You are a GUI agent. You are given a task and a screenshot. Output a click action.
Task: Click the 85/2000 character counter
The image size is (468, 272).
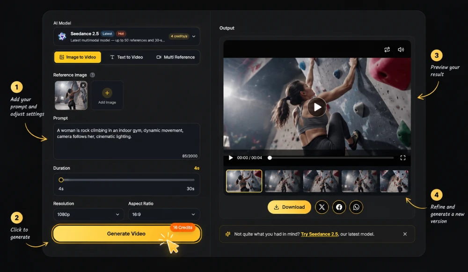click(190, 156)
